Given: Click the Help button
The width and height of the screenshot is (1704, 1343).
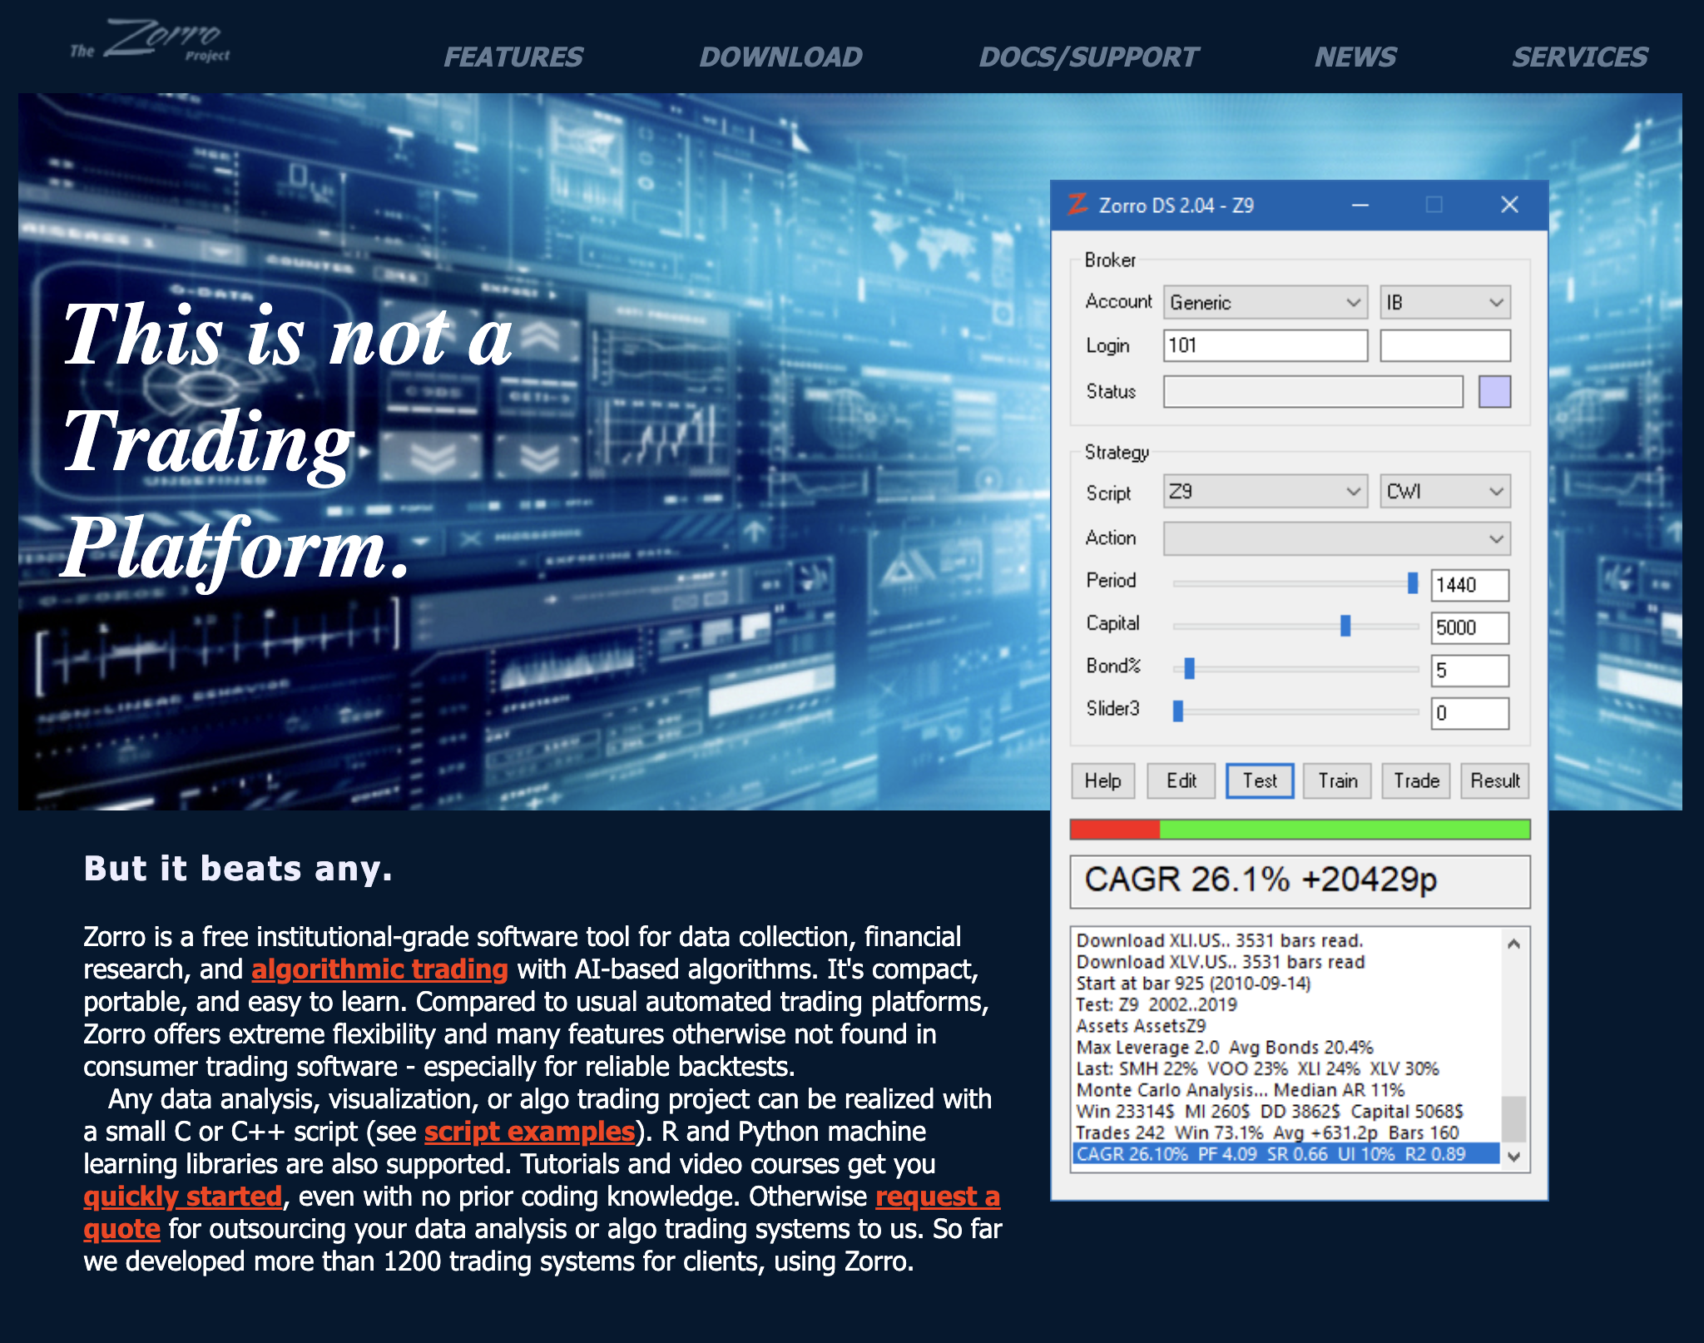Looking at the screenshot, I should [1102, 781].
